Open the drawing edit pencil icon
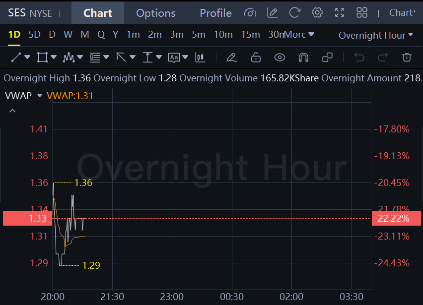Screen dimensions: 423x305 273,13
